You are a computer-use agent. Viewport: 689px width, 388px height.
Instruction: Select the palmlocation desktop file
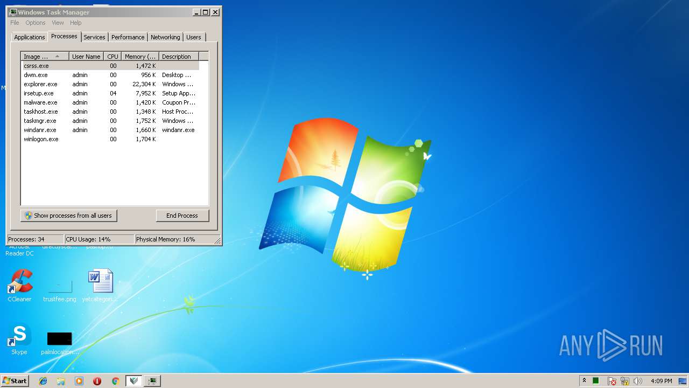click(60, 343)
